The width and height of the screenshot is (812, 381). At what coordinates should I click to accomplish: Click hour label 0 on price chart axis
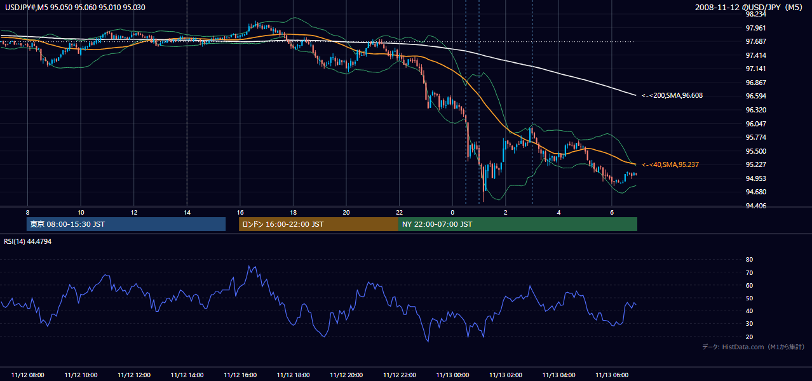pos(452,211)
